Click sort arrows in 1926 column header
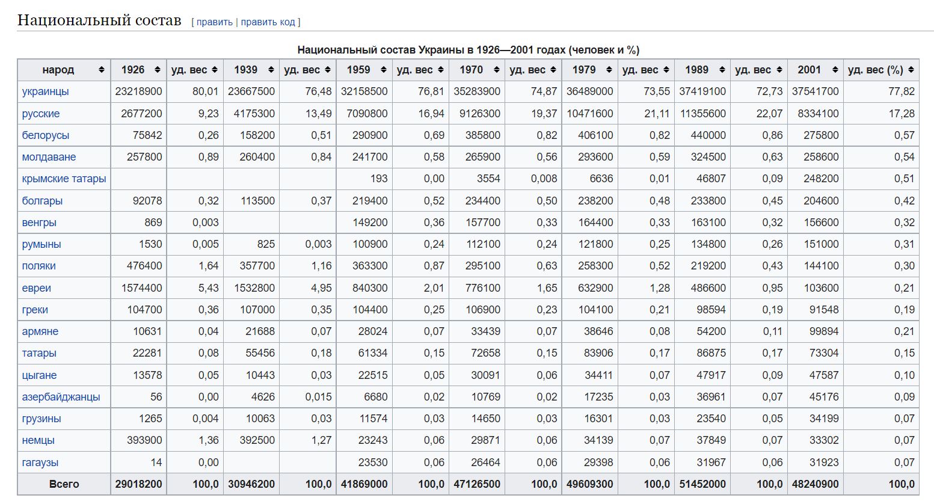This screenshot has width=934, height=504. [158, 70]
